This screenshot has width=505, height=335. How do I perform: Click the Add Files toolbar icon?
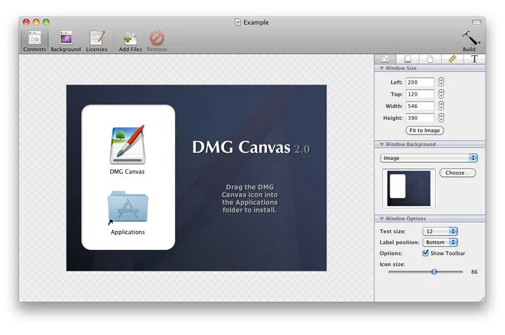130,41
